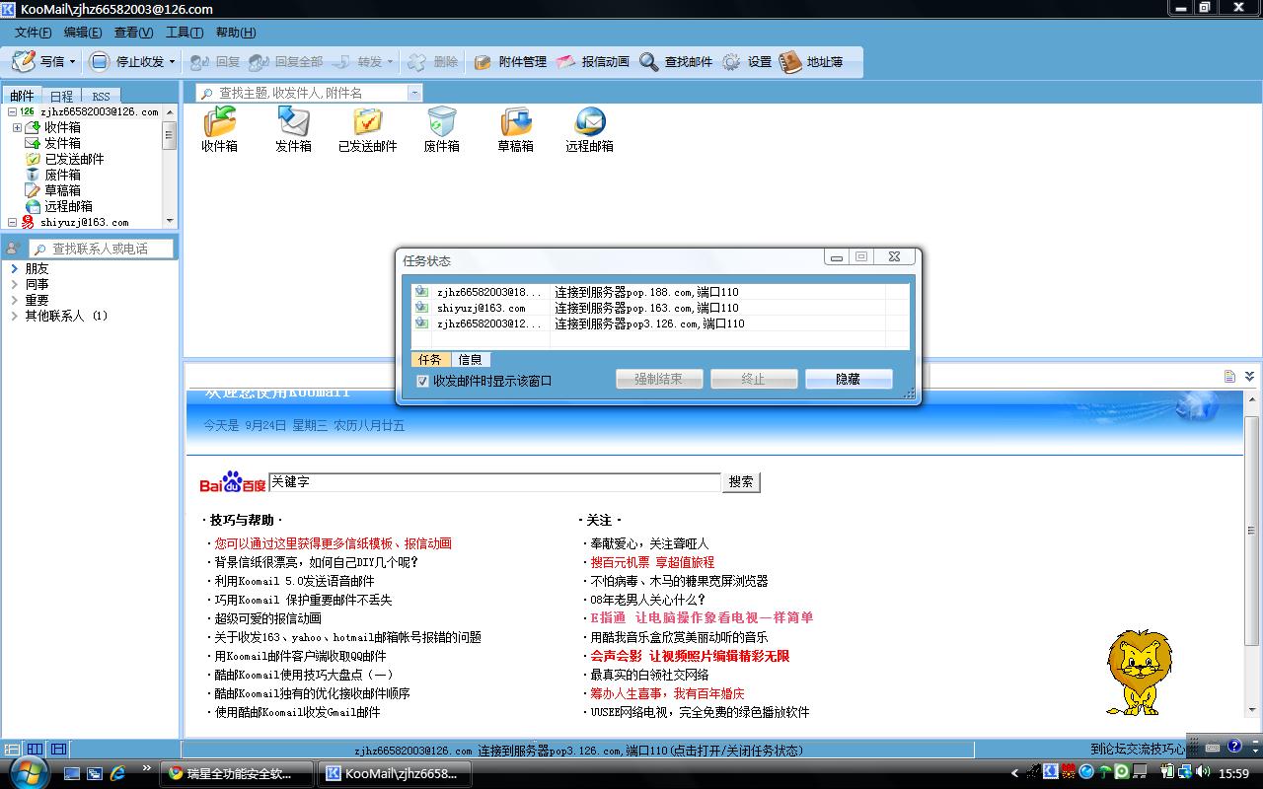Toggle 收发邮件时显示该窗口 checkbox

point(422,381)
